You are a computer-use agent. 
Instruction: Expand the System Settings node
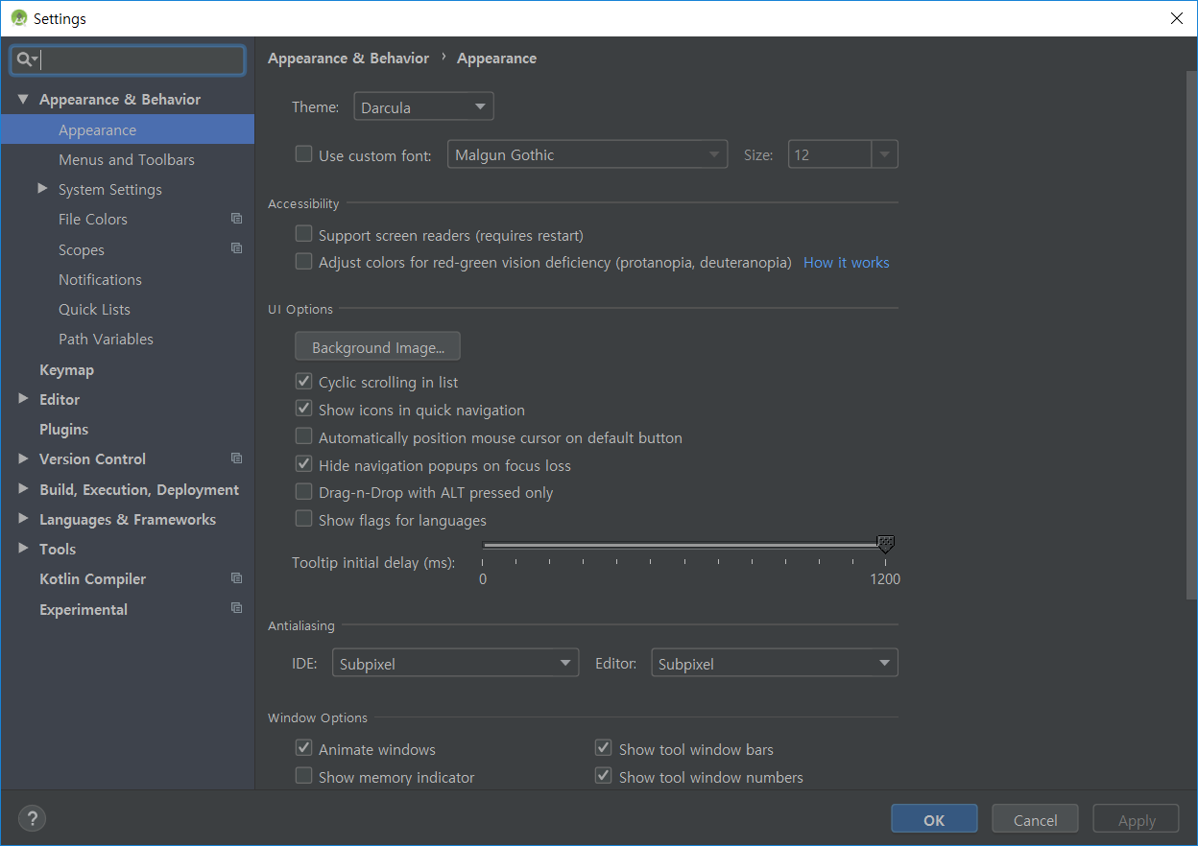[42, 189]
